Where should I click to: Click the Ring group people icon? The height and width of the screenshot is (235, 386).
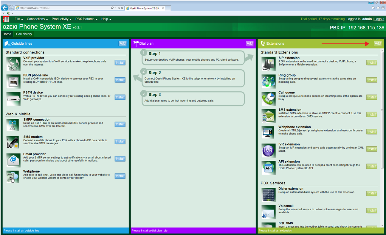point(269,81)
